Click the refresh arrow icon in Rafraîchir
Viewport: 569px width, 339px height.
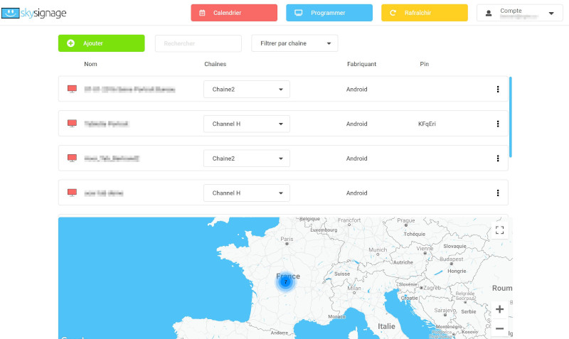click(x=393, y=13)
